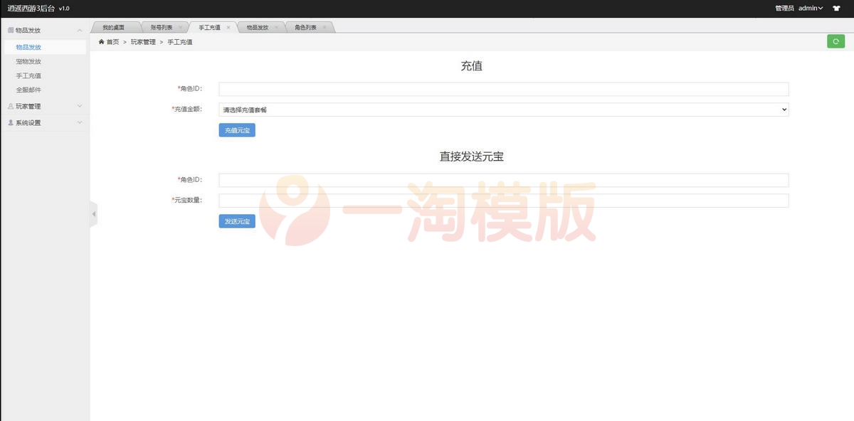Close the 物品发放 tab with its x icon

276,26
